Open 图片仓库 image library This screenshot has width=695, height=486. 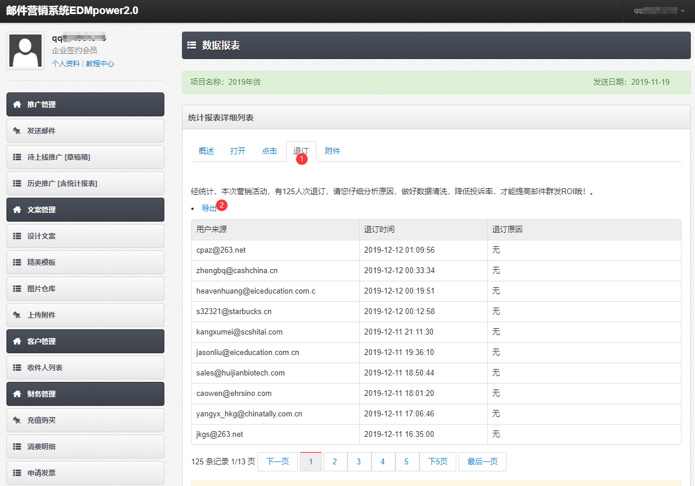(x=85, y=288)
